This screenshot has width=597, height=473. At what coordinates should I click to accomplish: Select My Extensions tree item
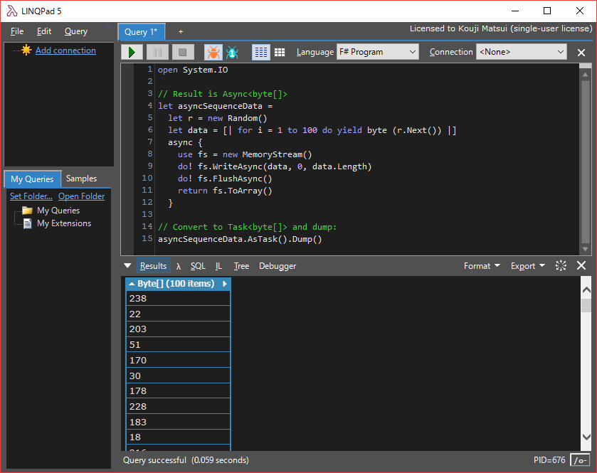point(64,223)
